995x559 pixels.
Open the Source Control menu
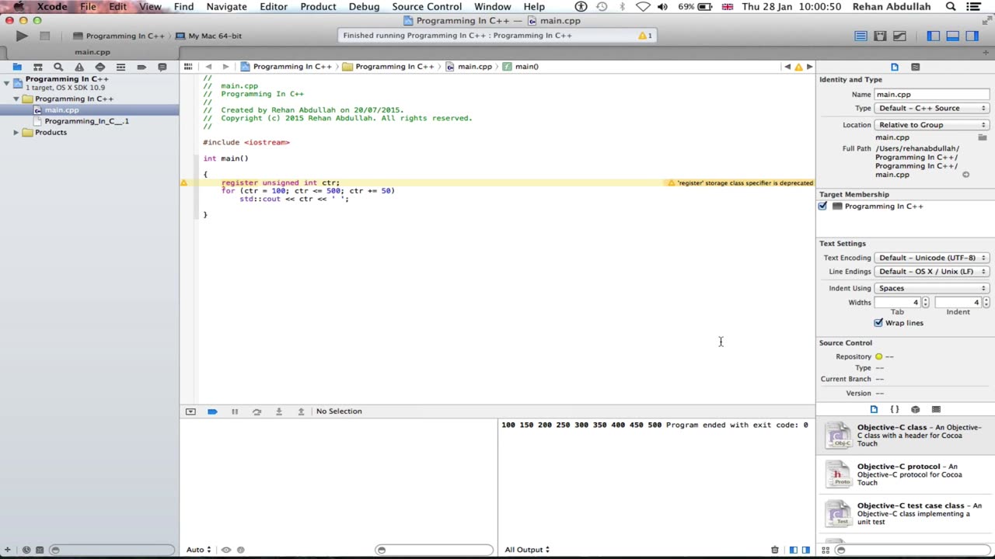point(427,7)
